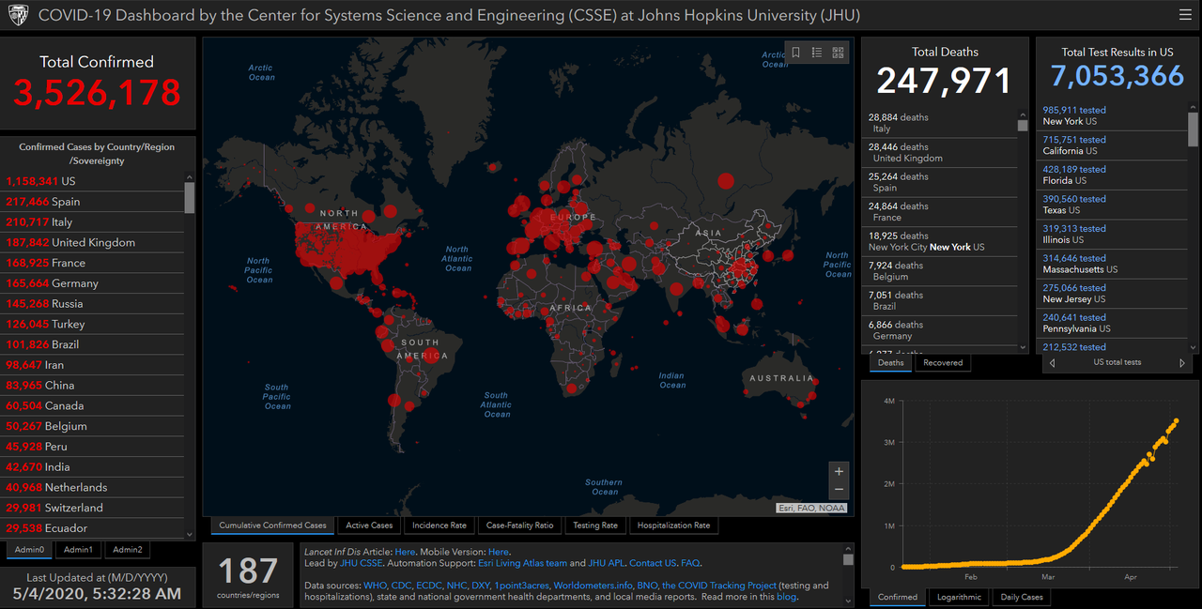Screen dimensions: 1202x609
Task: Switch to the Recovered list tab
Action: point(943,362)
